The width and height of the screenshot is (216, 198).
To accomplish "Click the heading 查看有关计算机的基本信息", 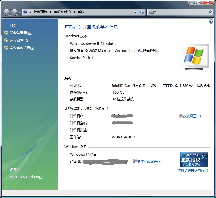I will coord(91,27).
